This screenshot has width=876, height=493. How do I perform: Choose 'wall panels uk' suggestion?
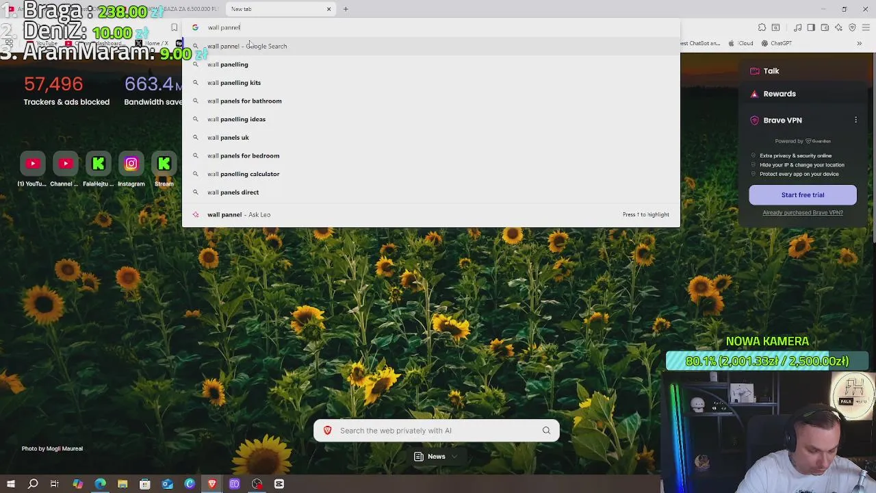[431, 138]
